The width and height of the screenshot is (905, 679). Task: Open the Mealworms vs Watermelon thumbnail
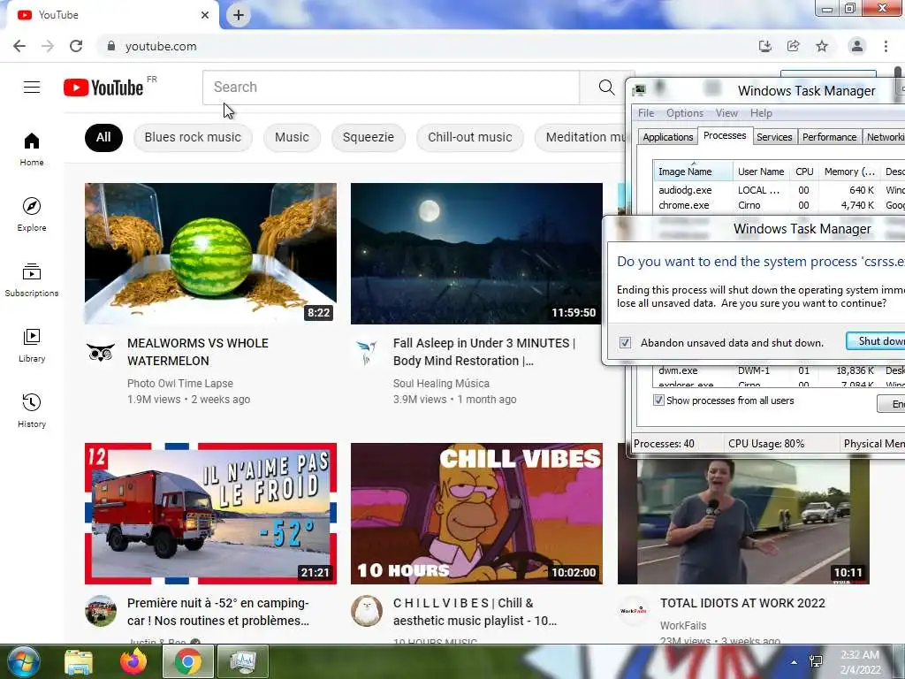coord(210,254)
